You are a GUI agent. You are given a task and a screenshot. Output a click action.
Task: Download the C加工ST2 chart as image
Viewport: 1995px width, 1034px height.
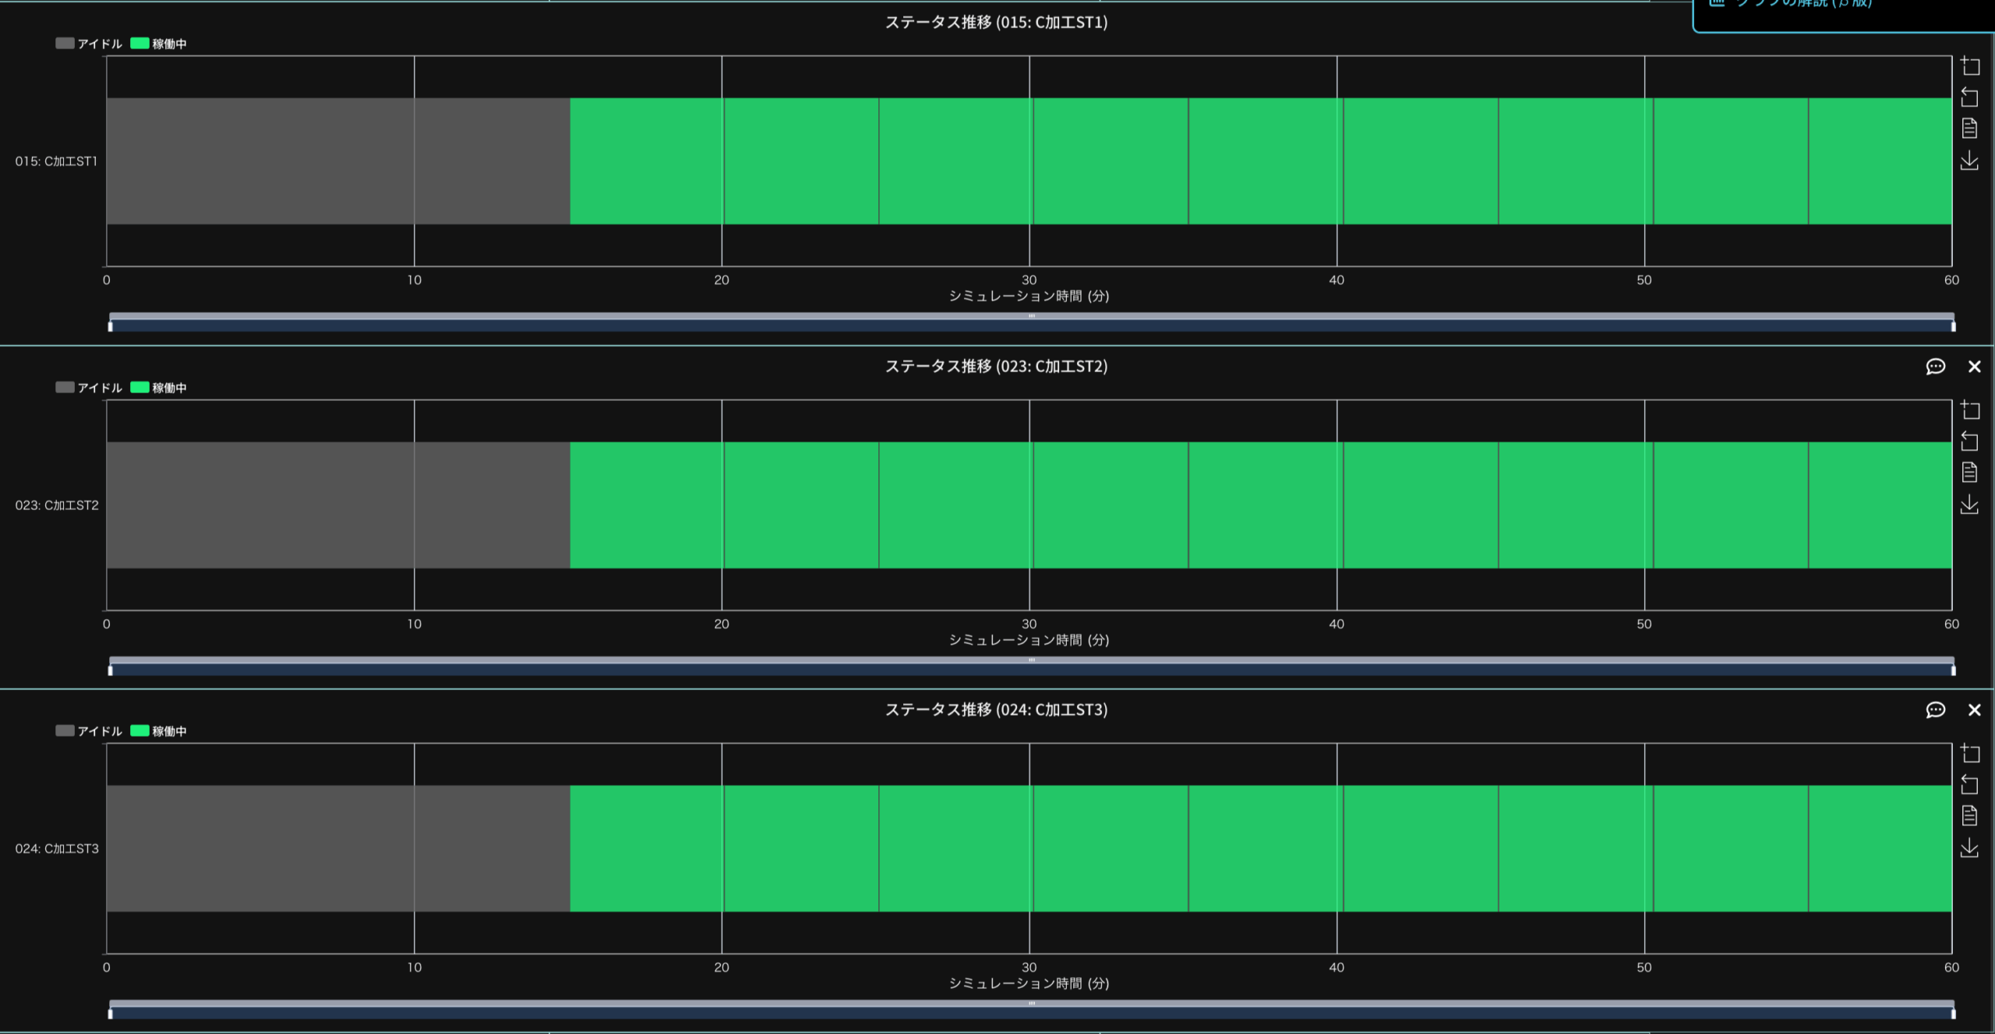[1970, 505]
